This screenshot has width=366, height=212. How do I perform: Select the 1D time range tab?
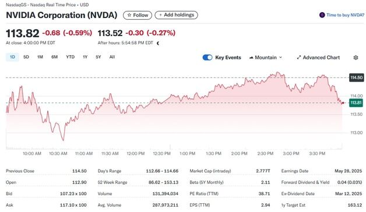click(x=12, y=57)
